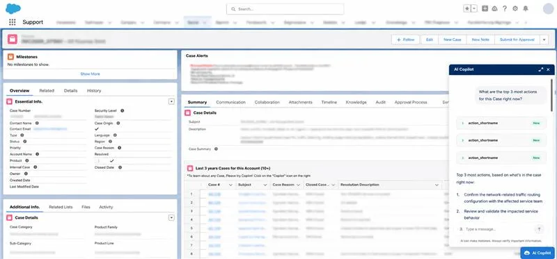Open the global actions plus icon
This screenshot has width=557, height=259.
click(485, 8)
